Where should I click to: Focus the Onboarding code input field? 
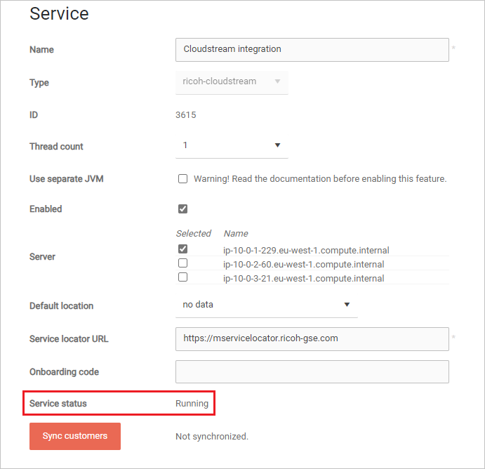point(312,371)
